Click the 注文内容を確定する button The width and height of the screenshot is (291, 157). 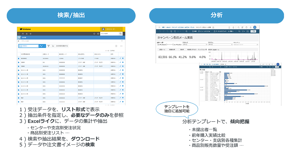62,46
